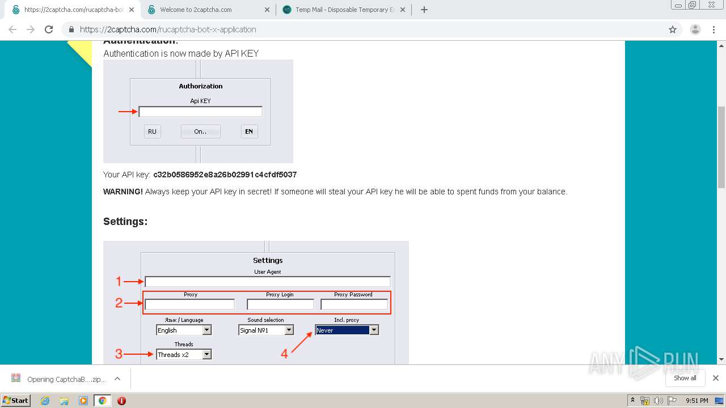The height and width of the screenshot is (408, 726).
Task: Click the red circular icon in the taskbar
Action: (x=121, y=401)
